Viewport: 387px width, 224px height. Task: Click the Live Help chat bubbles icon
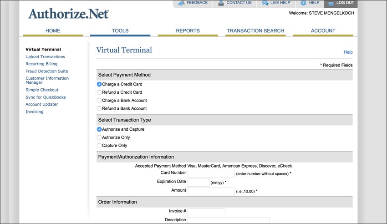point(265,3)
